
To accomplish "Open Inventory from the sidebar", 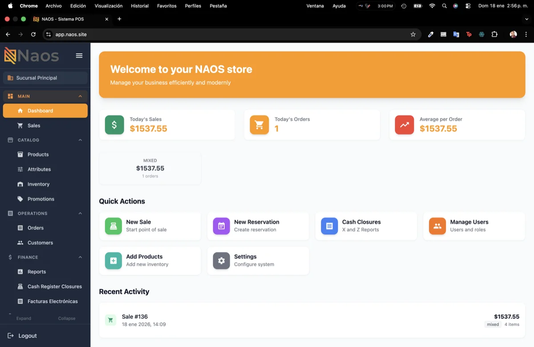I will 38,184.
